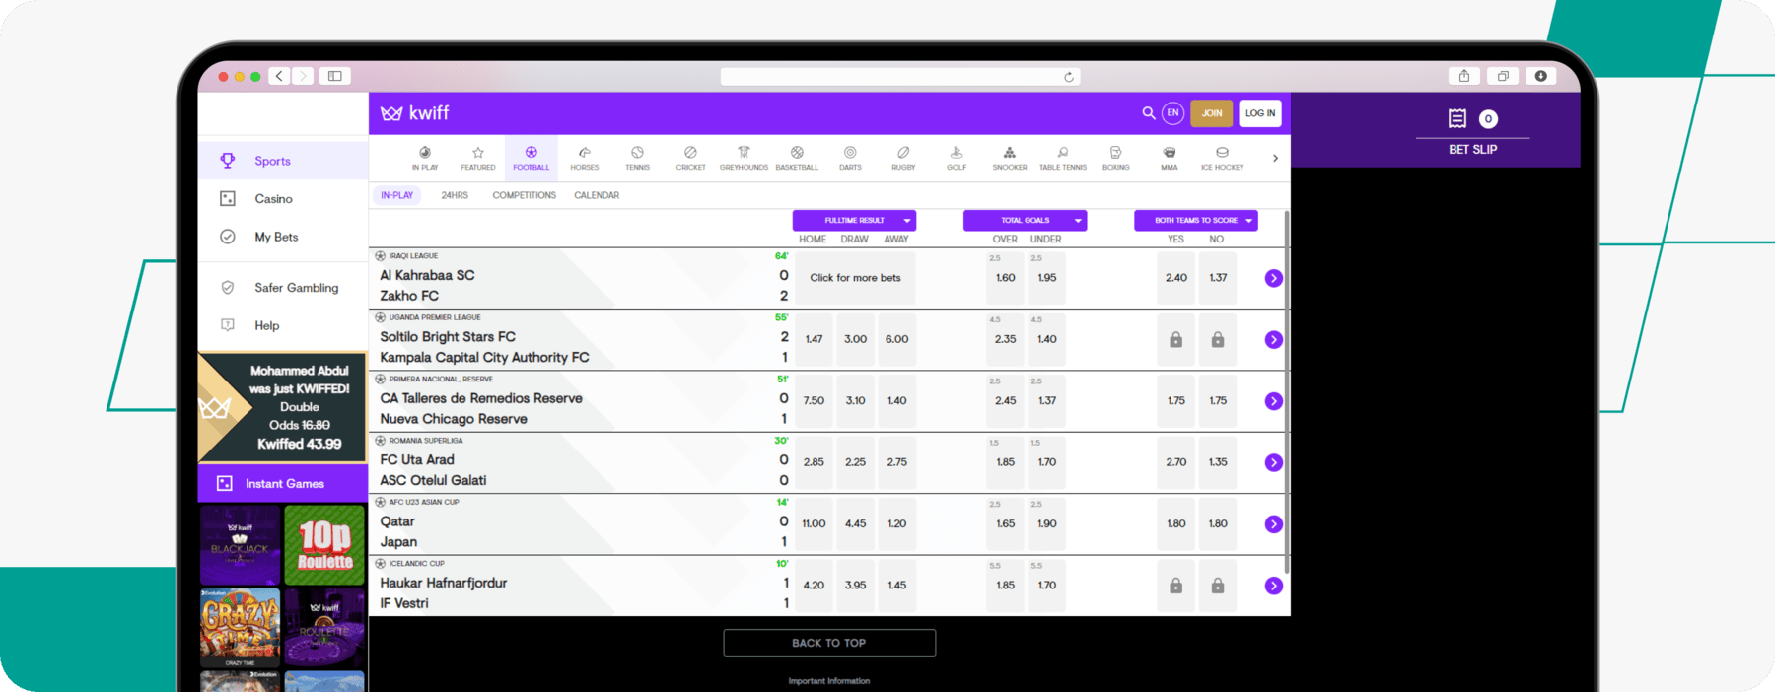Reload the page in the browser

(x=1069, y=77)
